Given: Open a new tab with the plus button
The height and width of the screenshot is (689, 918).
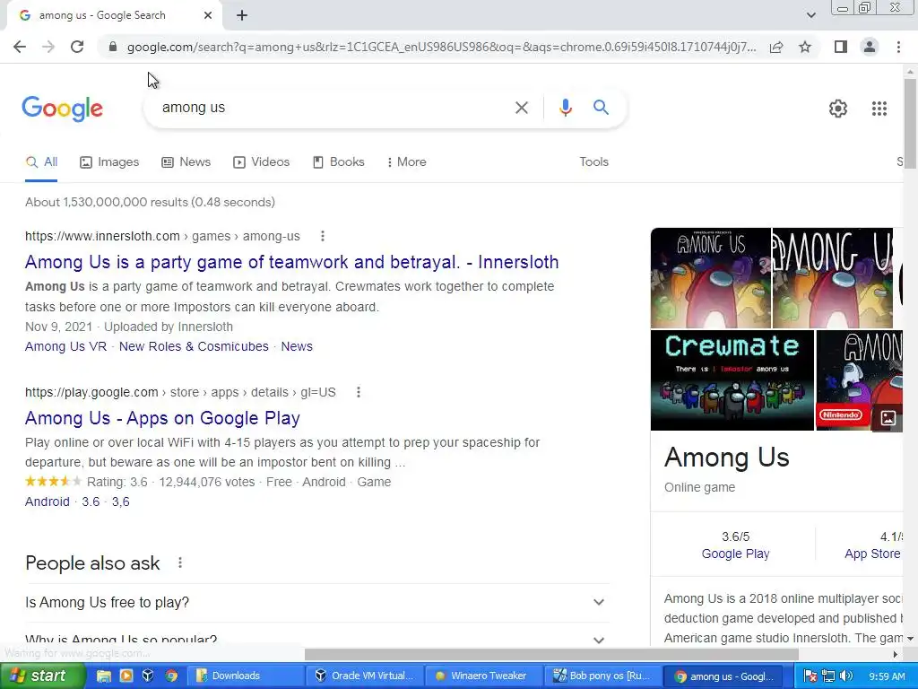Looking at the screenshot, I should click(x=242, y=15).
